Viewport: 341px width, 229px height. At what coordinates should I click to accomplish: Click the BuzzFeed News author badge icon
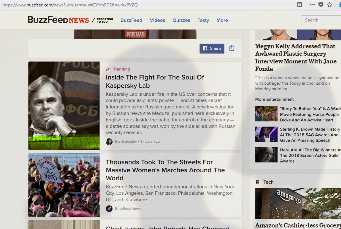[109, 209]
